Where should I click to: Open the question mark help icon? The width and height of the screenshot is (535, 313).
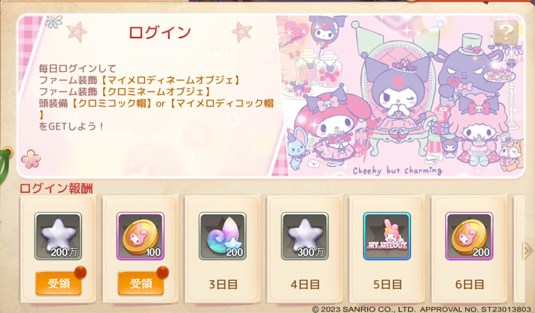coord(506,32)
